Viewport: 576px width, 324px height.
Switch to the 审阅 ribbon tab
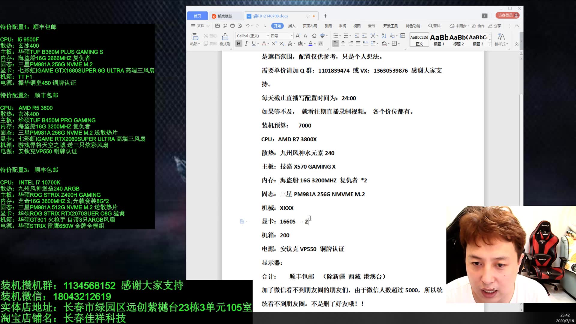(343, 26)
